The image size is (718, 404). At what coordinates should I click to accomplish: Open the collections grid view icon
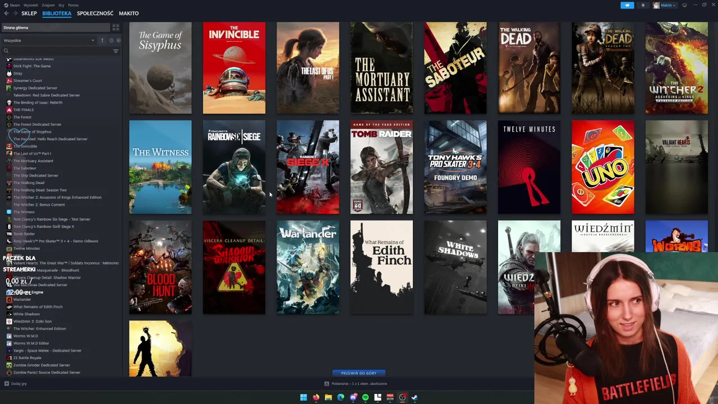pos(116,27)
